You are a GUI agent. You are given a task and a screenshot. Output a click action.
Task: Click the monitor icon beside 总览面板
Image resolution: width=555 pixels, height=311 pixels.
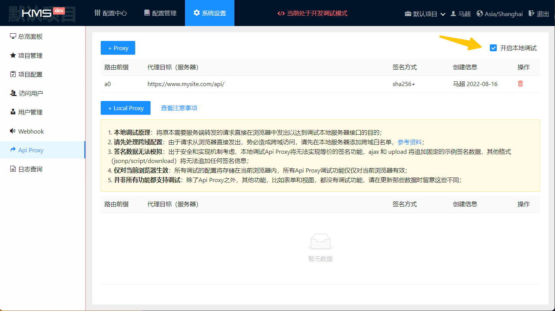point(13,36)
